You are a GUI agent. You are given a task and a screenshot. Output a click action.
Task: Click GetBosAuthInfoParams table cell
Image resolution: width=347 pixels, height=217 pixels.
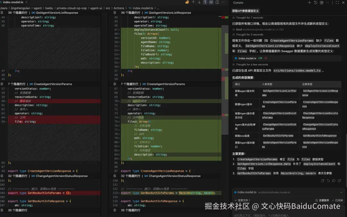(278, 136)
